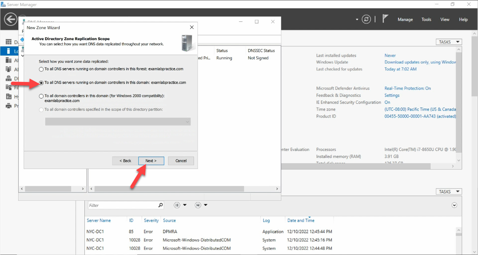Viewport: 478px width, 255px height.
Task: Click the Server Manager back arrow button
Action: pyautogui.click(x=11, y=19)
